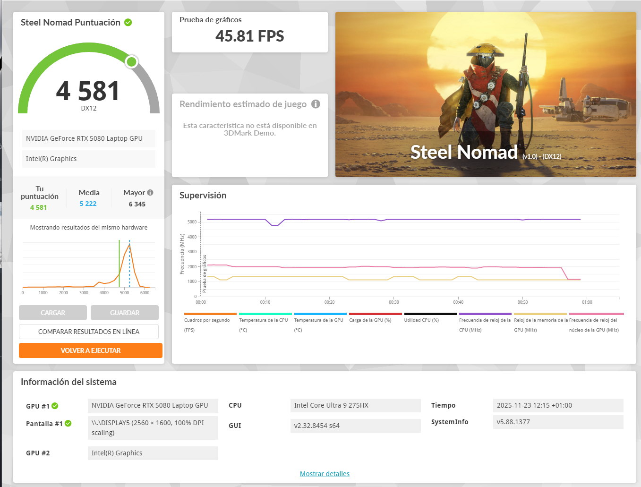This screenshot has width=641, height=487.
Task: Toggle the Cuadros por segundo (FPS) legend series
Action: pos(210,320)
